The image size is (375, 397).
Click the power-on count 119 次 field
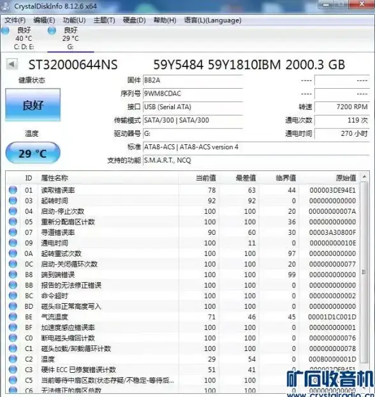click(342, 120)
